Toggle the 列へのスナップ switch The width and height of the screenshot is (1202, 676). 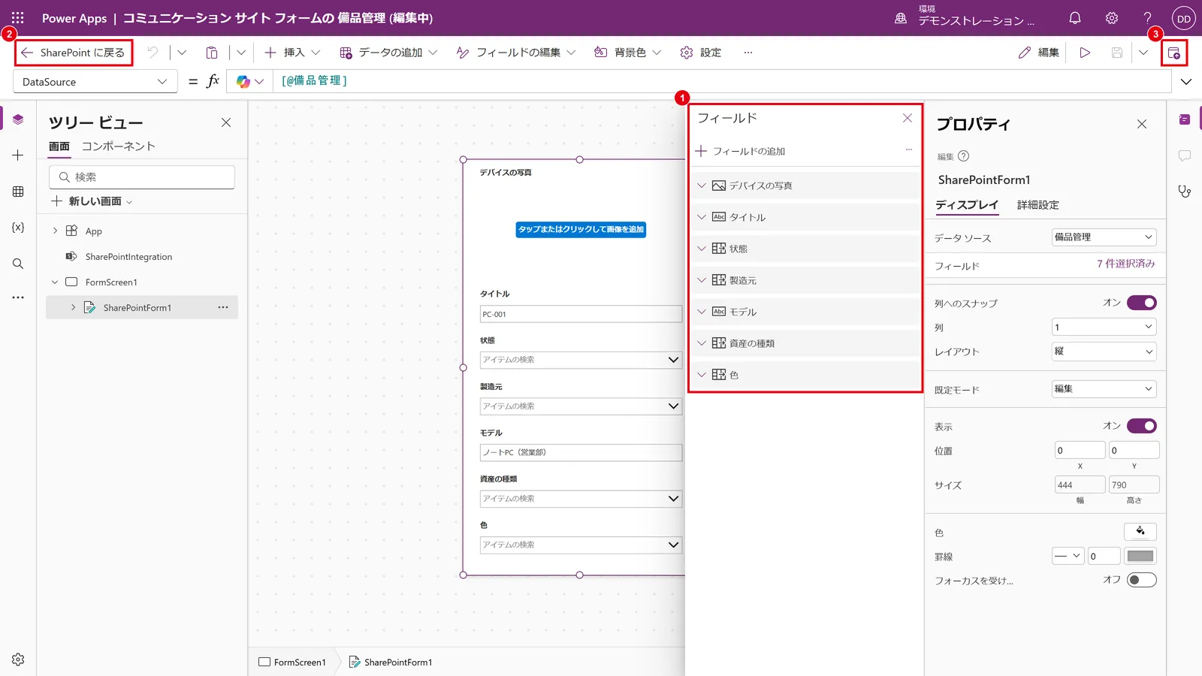click(x=1142, y=303)
